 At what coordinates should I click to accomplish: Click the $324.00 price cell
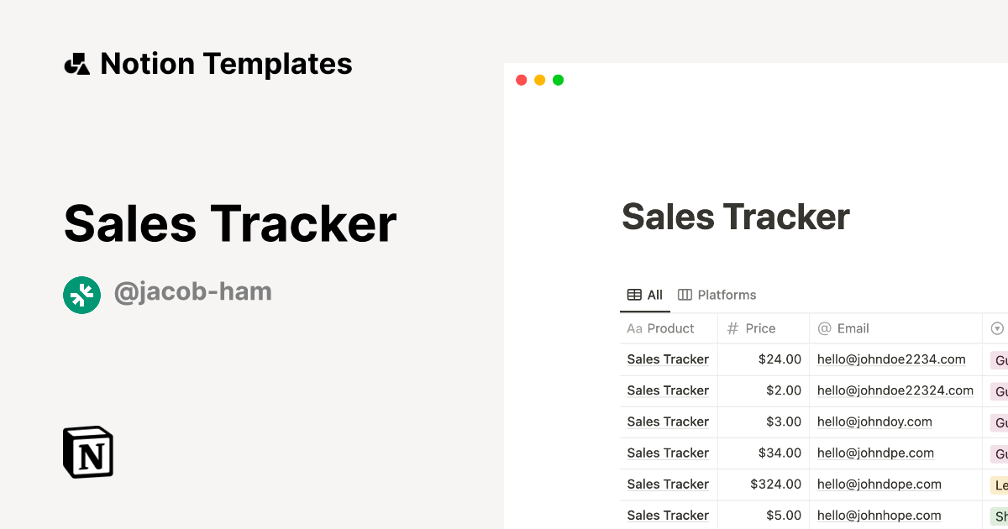point(776,484)
